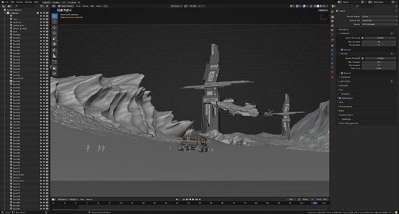Open the Render properties tab

(332, 17)
